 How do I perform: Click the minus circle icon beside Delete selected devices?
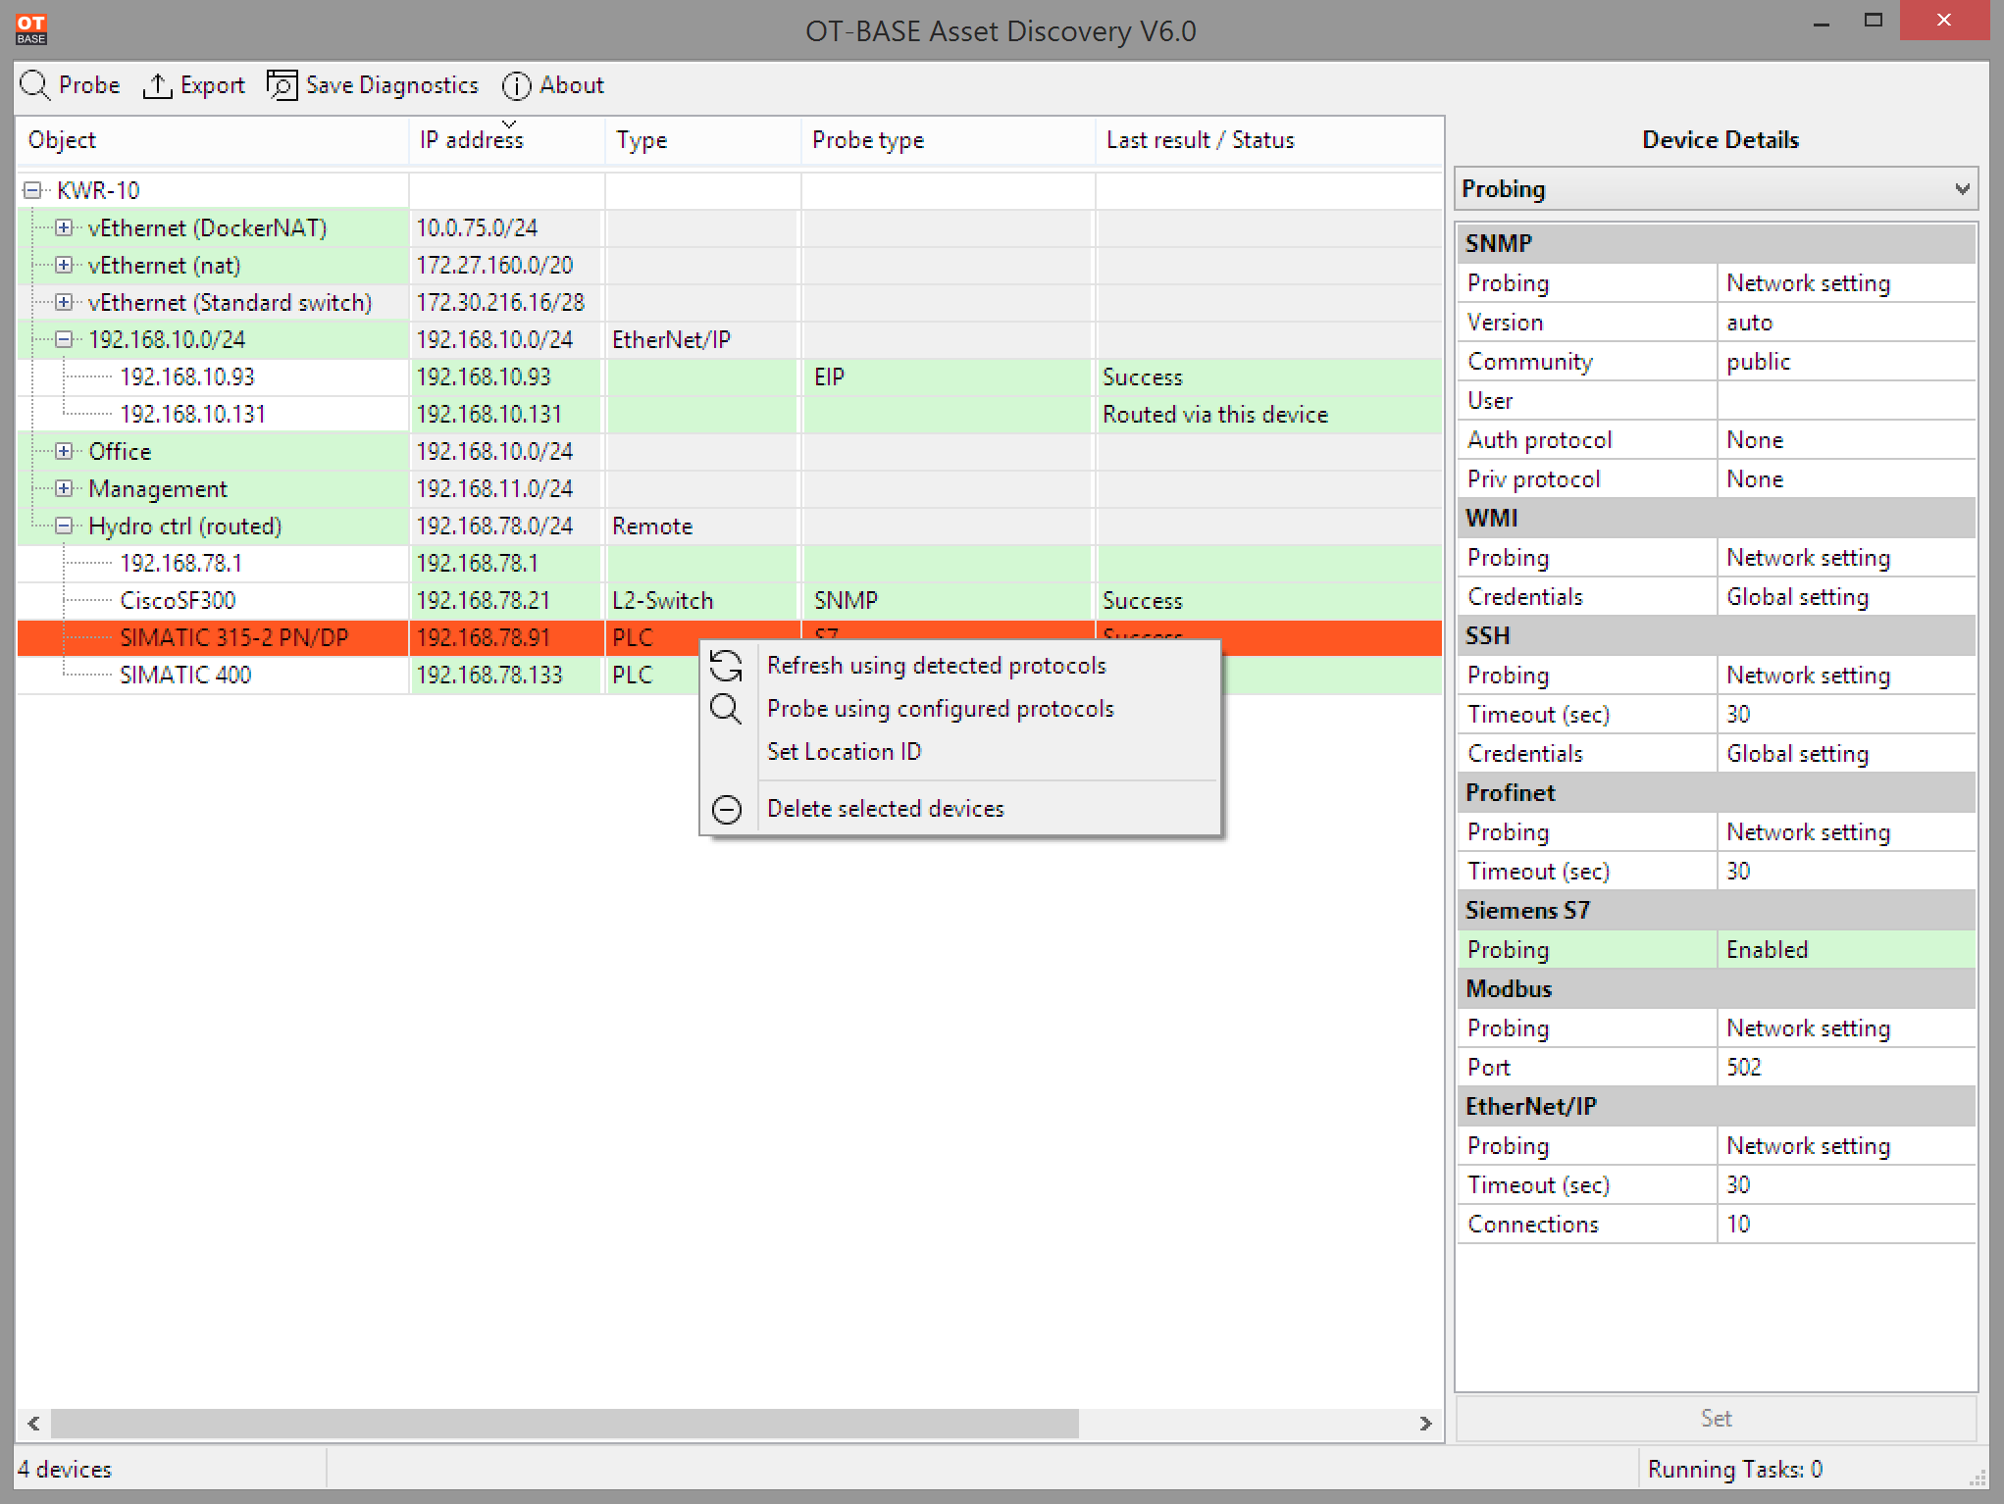(727, 809)
